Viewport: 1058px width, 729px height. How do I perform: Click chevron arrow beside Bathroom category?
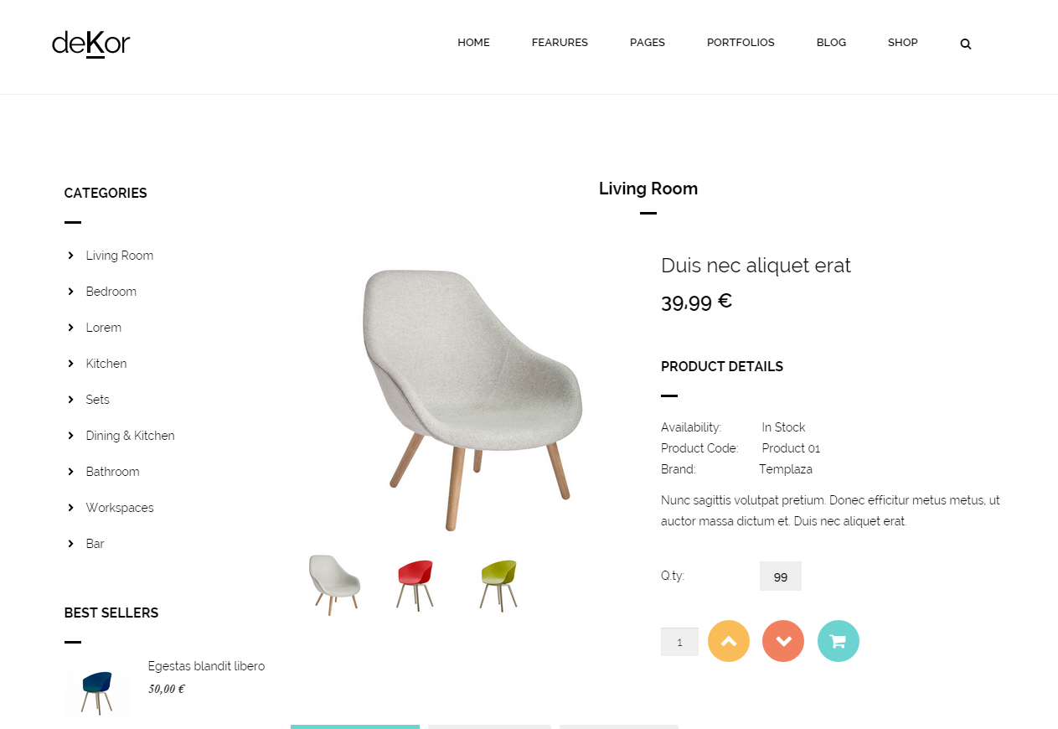[x=70, y=472]
